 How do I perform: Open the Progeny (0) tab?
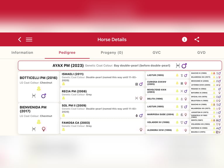click(112, 53)
